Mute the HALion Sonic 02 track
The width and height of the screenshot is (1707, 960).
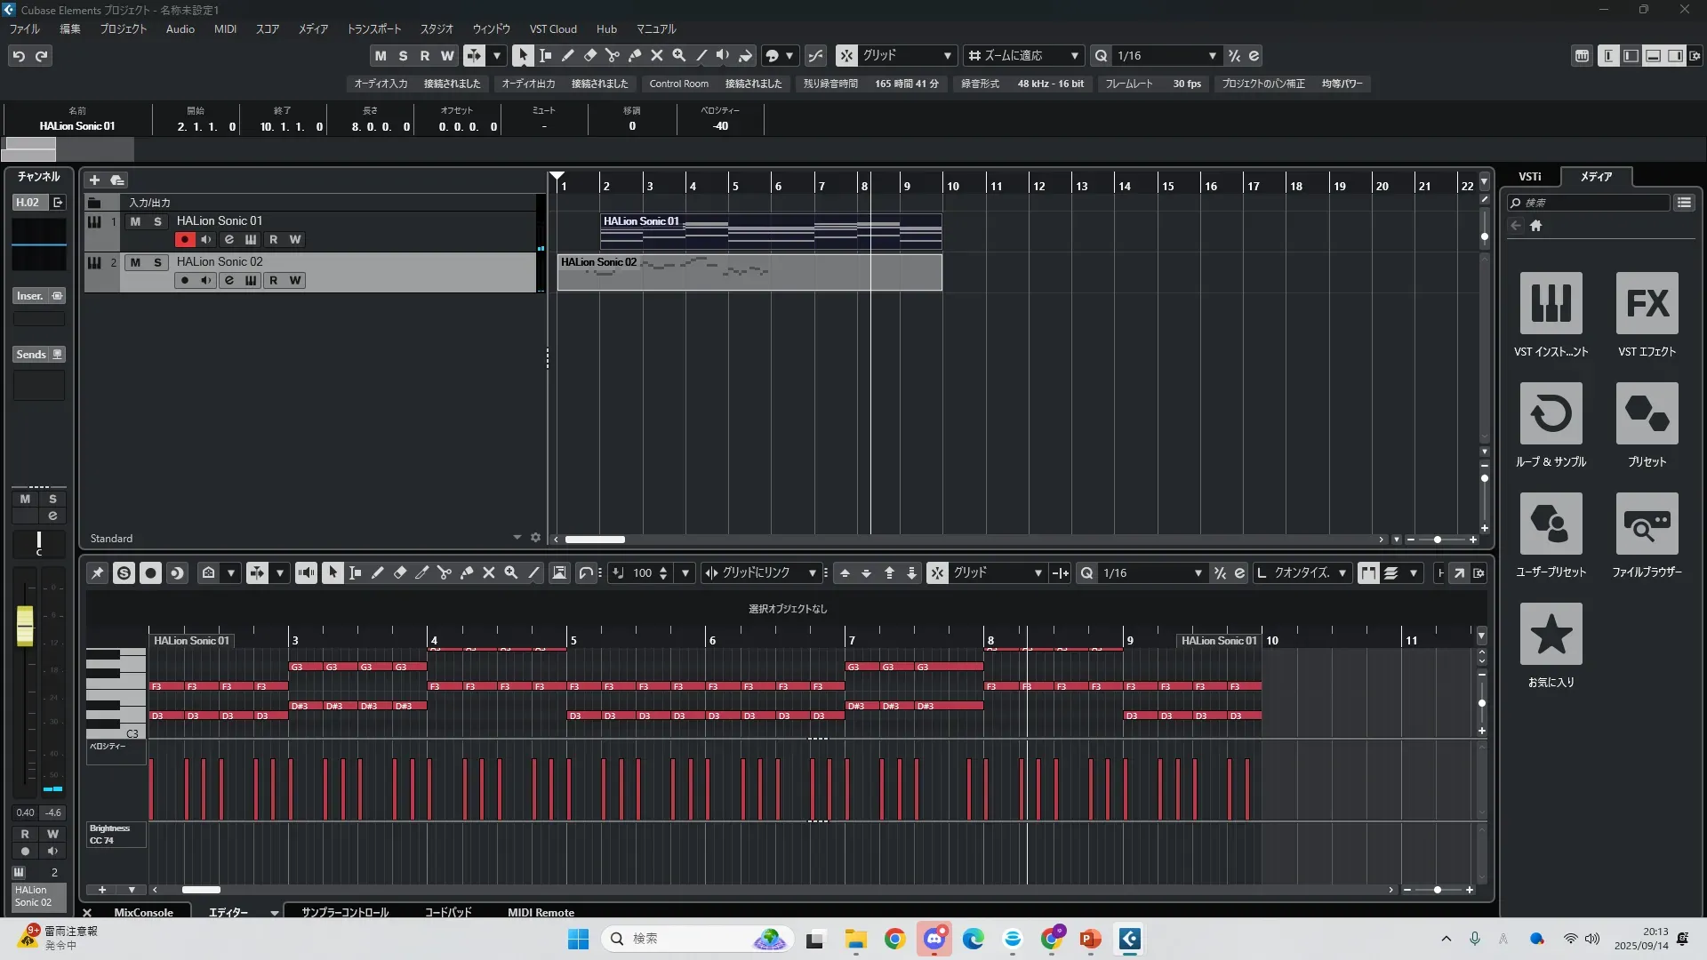(x=135, y=262)
